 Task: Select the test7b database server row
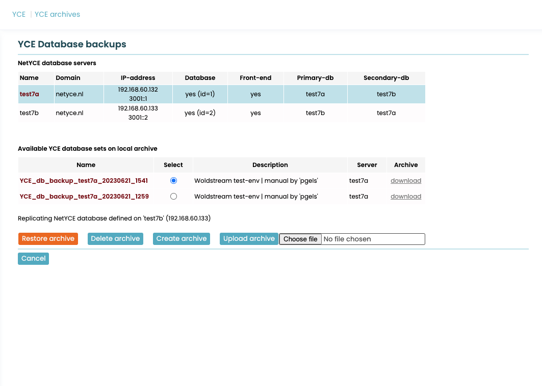[221, 113]
